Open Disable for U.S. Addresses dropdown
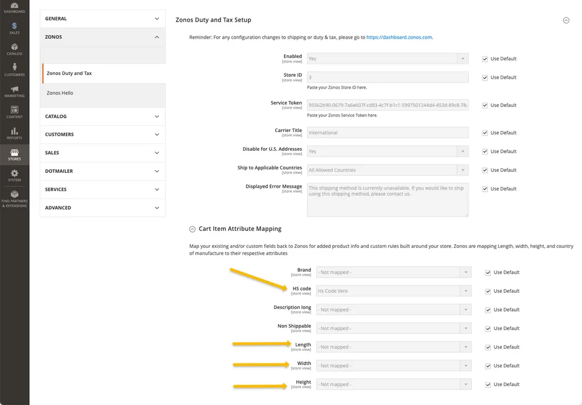Viewport: 582px width, 405px height. pos(388,152)
